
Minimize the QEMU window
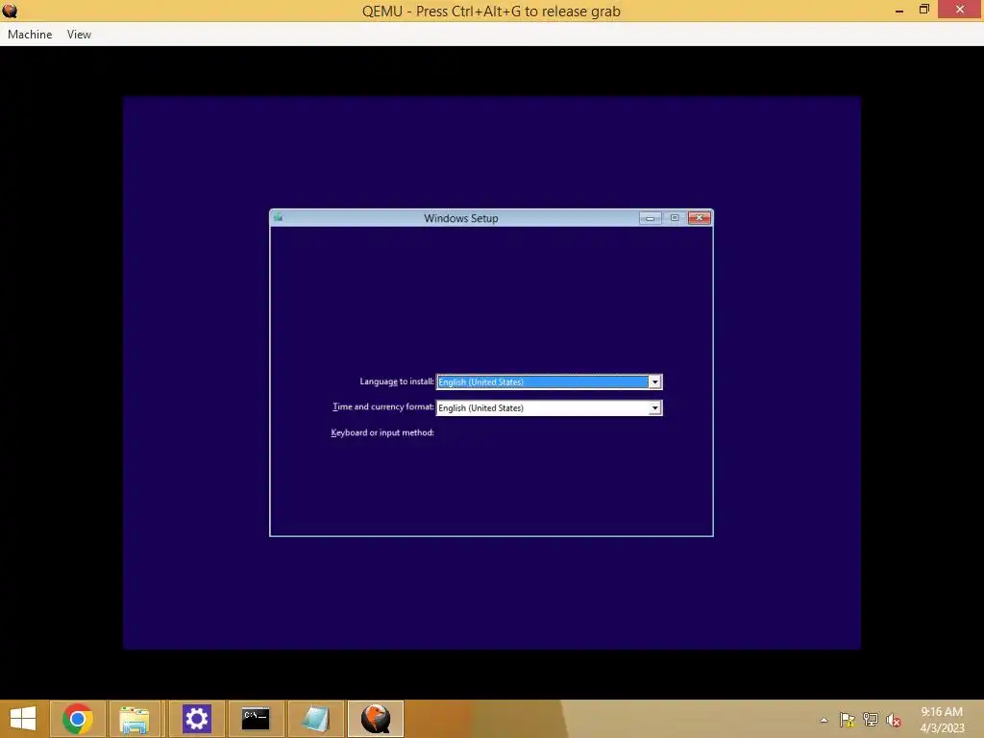(x=899, y=10)
